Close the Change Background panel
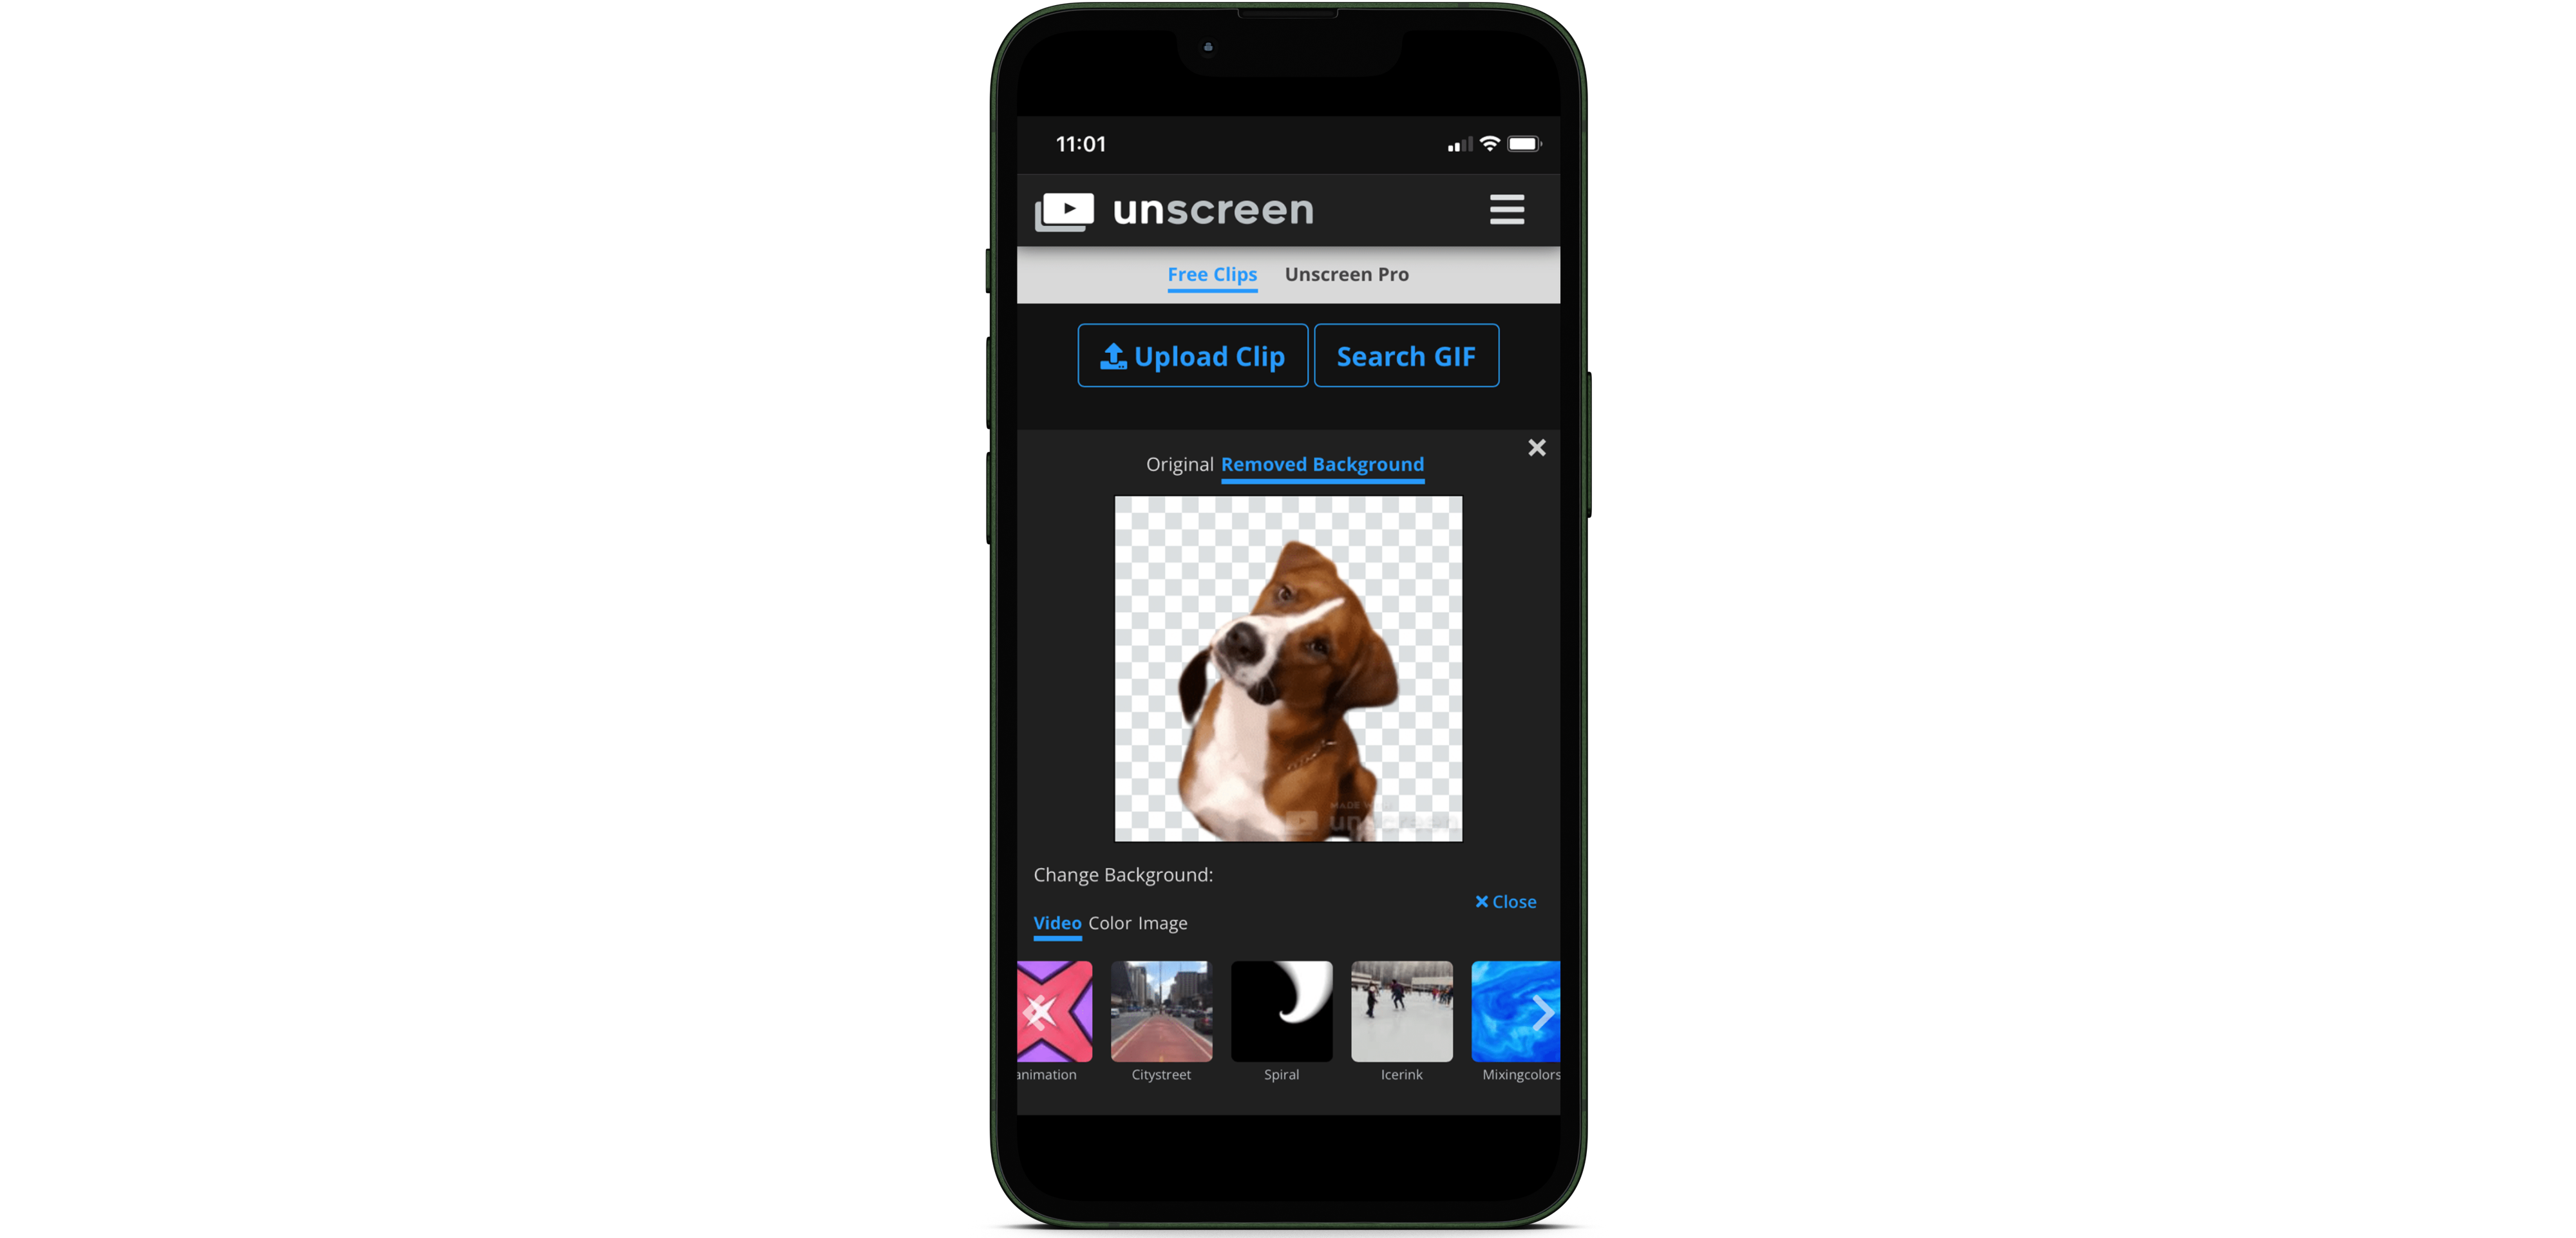The width and height of the screenshot is (2576, 1238). tap(1505, 900)
